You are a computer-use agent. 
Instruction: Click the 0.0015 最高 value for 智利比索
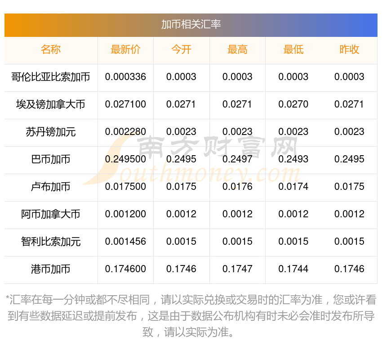237,242
